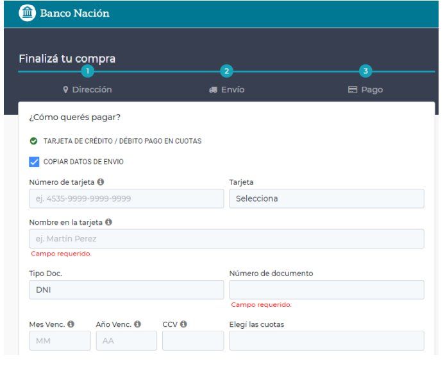Click the credit card icon next to Pago

click(x=352, y=90)
